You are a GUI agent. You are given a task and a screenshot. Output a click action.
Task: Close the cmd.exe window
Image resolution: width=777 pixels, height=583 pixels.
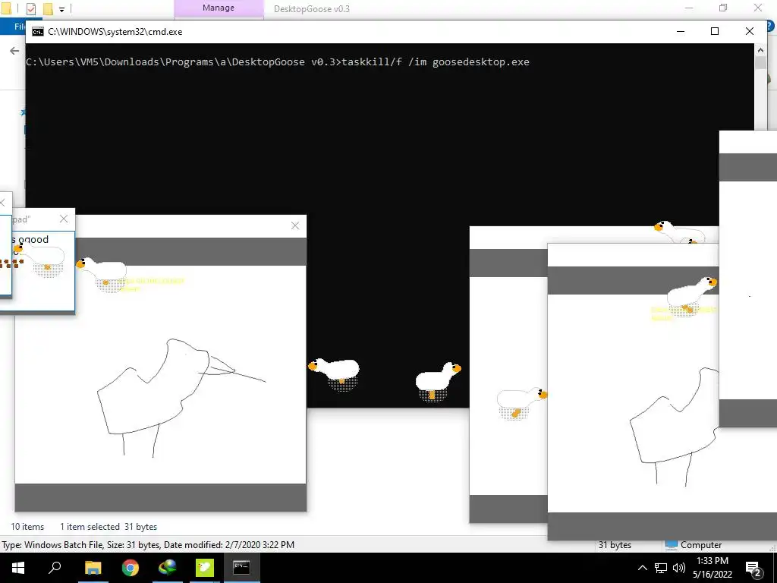coord(749,31)
